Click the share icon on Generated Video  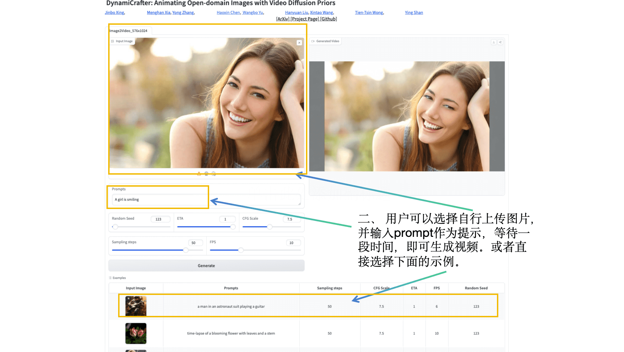[500, 42]
